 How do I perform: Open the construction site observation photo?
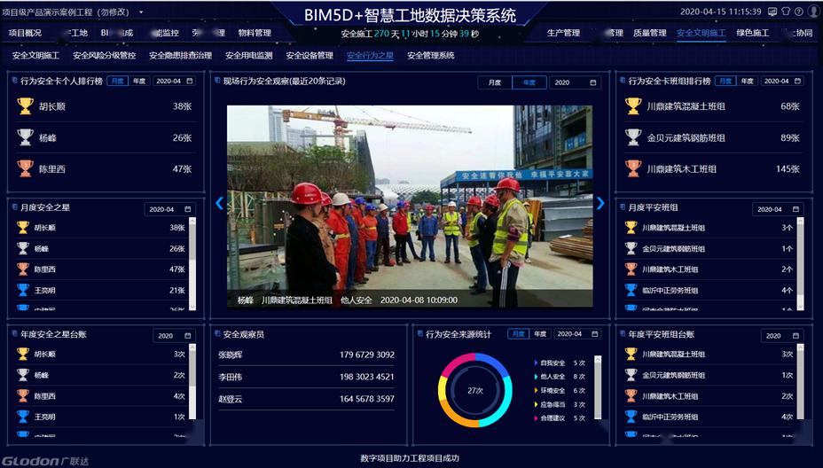click(x=410, y=207)
